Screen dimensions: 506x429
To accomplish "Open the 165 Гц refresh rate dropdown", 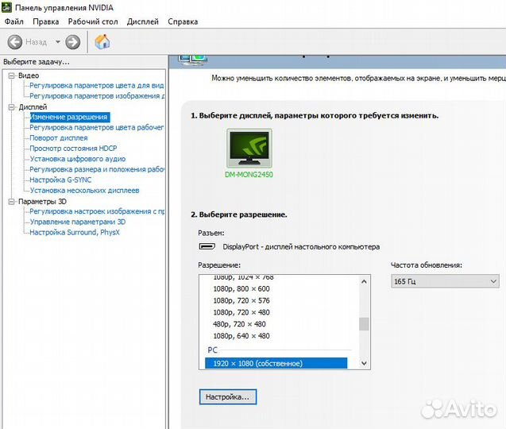I will (445, 281).
